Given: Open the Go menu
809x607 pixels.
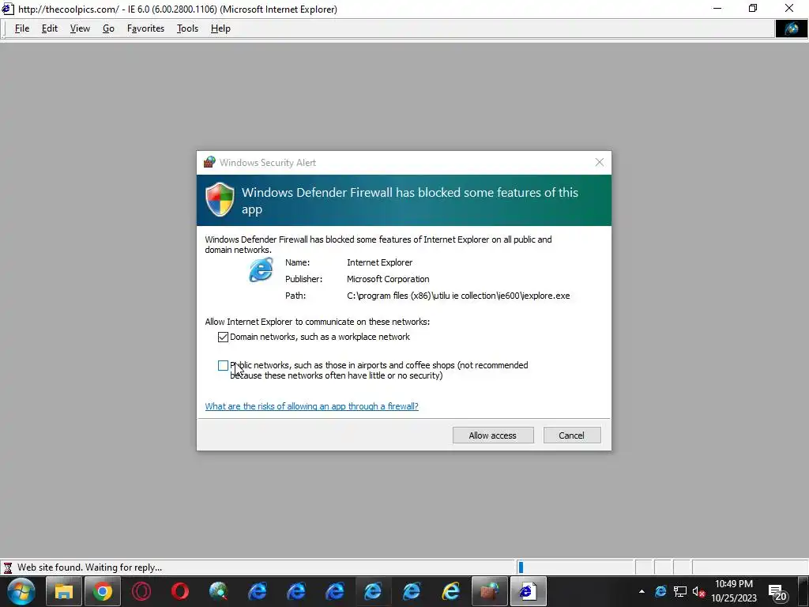Looking at the screenshot, I should 108,28.
